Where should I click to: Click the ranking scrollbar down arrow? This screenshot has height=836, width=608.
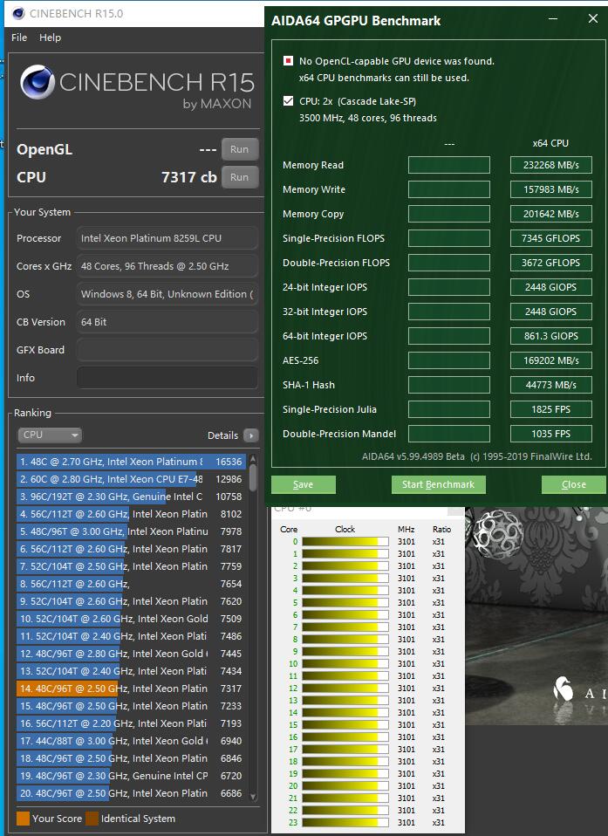coord(253,797)
